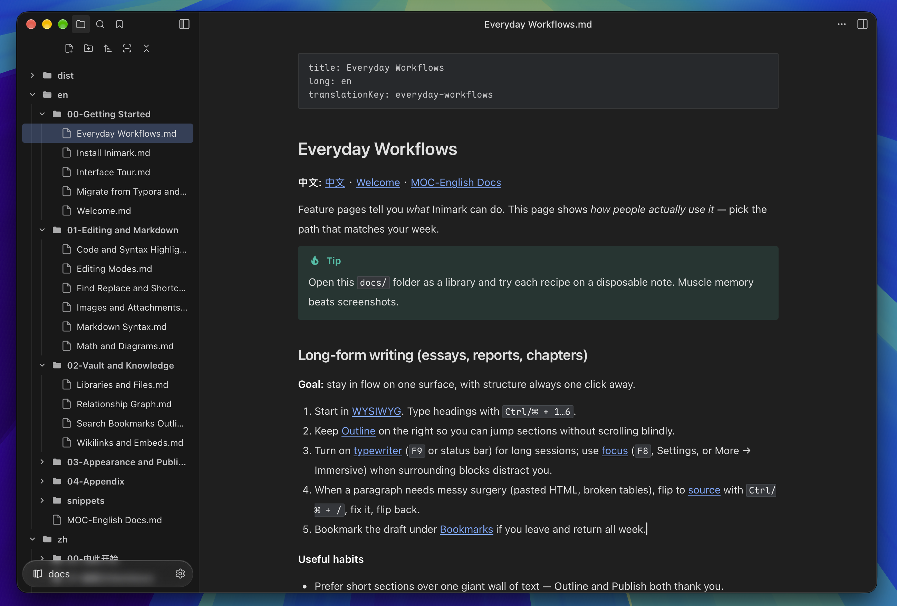
Task: Toggle the left sidebar
Action: [x=184, y=24]
